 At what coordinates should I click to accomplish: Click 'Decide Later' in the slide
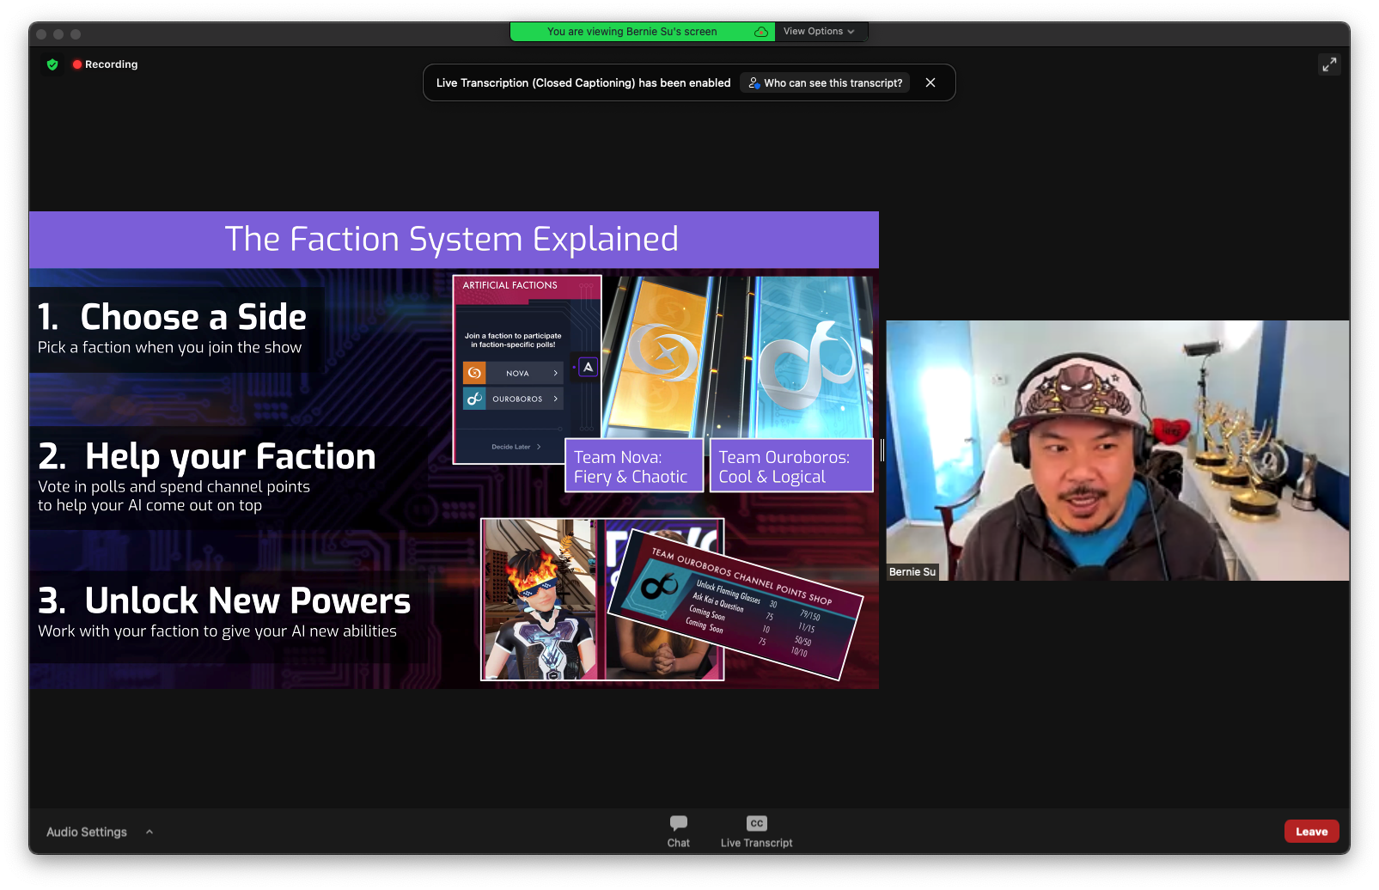coord(516,447)
